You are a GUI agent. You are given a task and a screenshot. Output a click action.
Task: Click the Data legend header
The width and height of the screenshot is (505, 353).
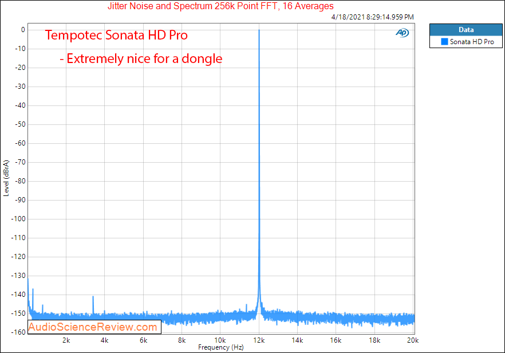pos(466,30)
